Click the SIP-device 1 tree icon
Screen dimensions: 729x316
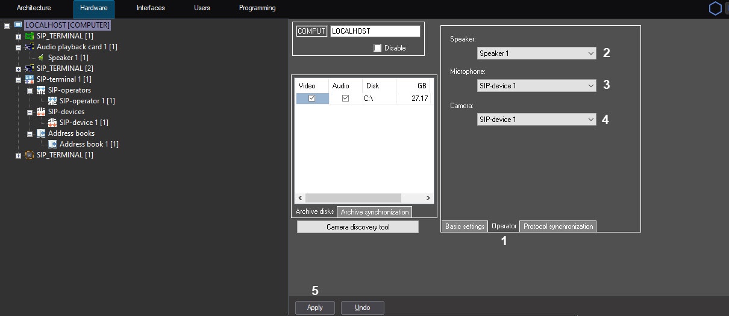click(52, 123)
